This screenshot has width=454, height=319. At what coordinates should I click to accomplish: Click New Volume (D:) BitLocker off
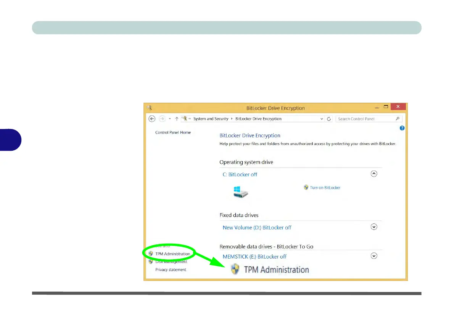coord(257,228)
